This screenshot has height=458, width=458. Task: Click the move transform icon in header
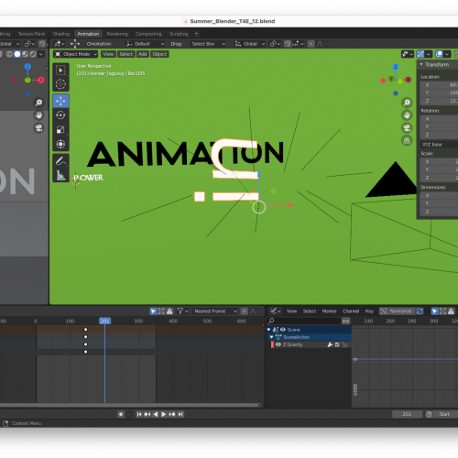(75, 44)
